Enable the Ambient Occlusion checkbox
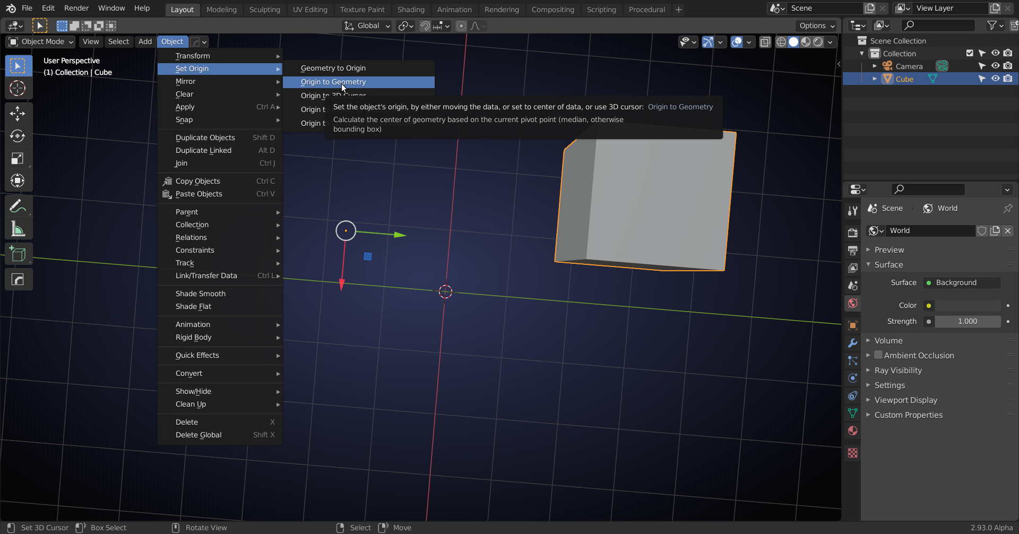 click(x=878, y=355)
